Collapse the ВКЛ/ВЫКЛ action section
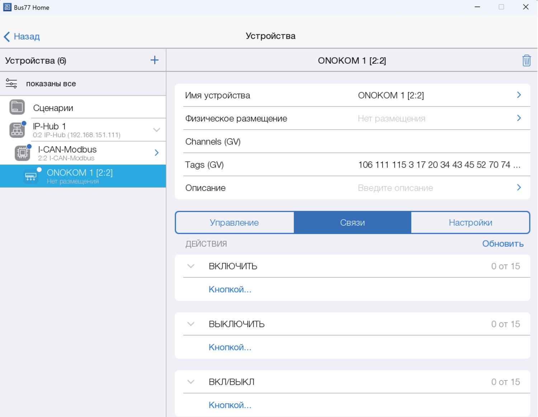 [191, 382]
